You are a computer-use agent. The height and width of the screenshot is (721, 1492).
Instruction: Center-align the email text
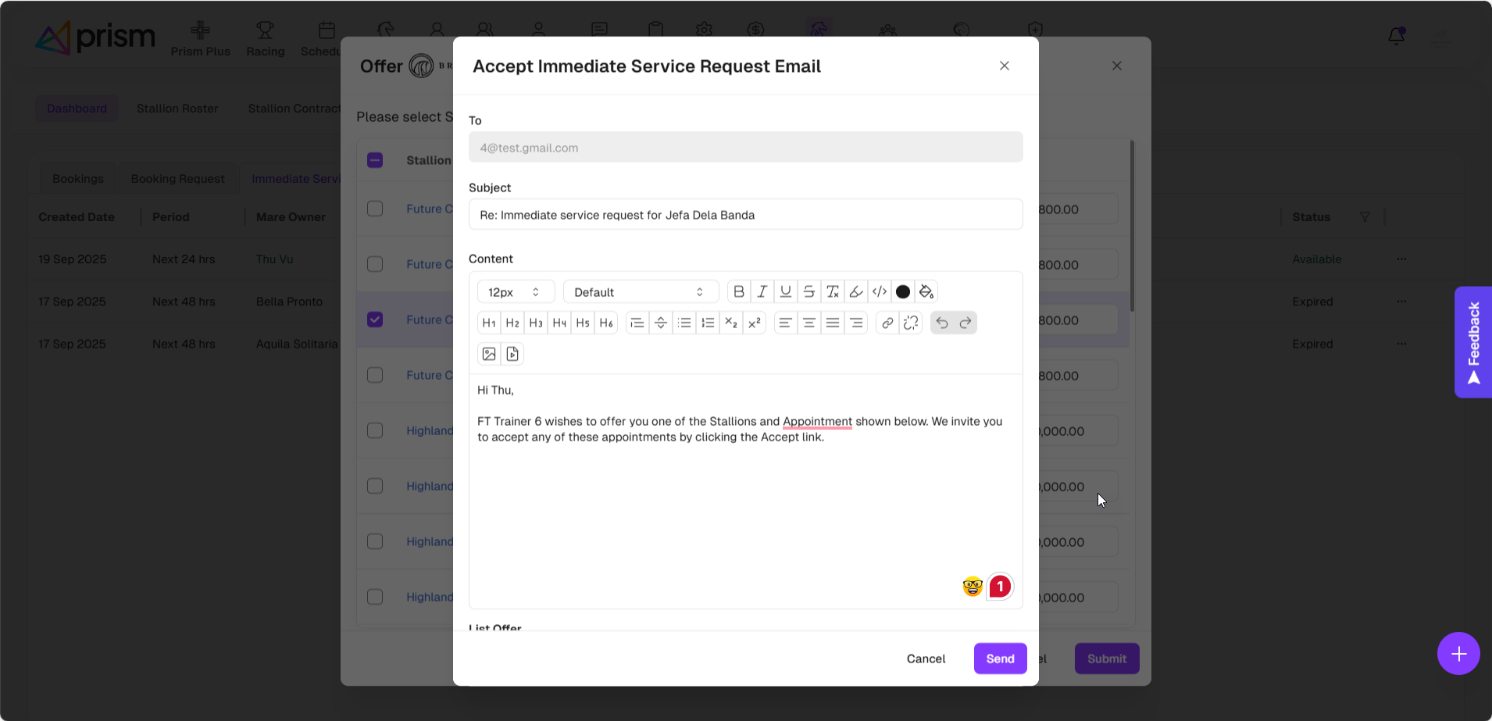tap(808, 323)
